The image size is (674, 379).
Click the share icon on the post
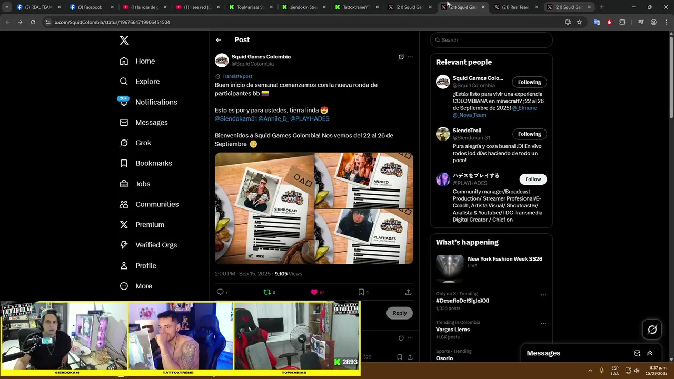(x=408, y=292)
